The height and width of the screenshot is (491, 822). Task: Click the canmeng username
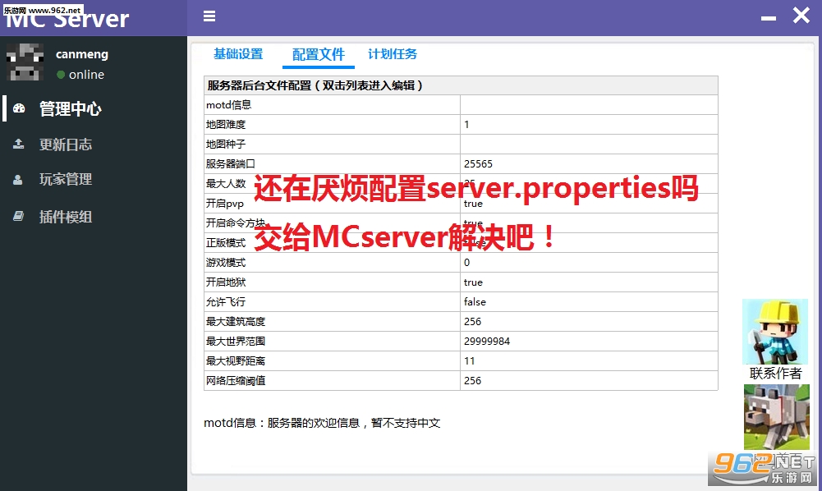click(x=82, y=54)
